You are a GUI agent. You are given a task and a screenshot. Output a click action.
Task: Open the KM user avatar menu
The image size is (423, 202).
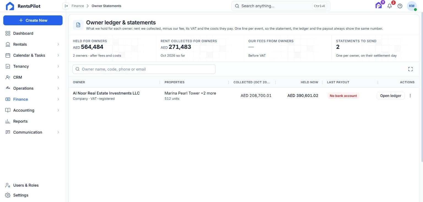[412, 6]
